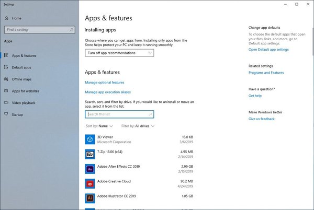The width and height of the screenshot is (314, 210).
Task: Click Give us feedback link
Action: click(262, 119)
